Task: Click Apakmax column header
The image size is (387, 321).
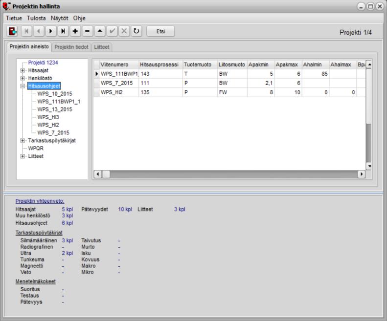Action: click(288, 64)
